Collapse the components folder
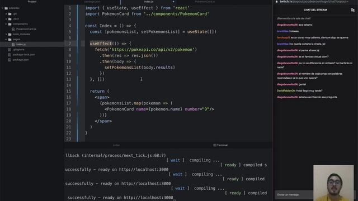The width and height of the screenshot is (358, 201). [x=6, y=24]
